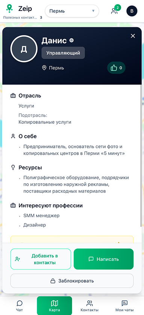144x315 pixels.
Task: Click the profile card vertical scrollbar
Action: 141,156
